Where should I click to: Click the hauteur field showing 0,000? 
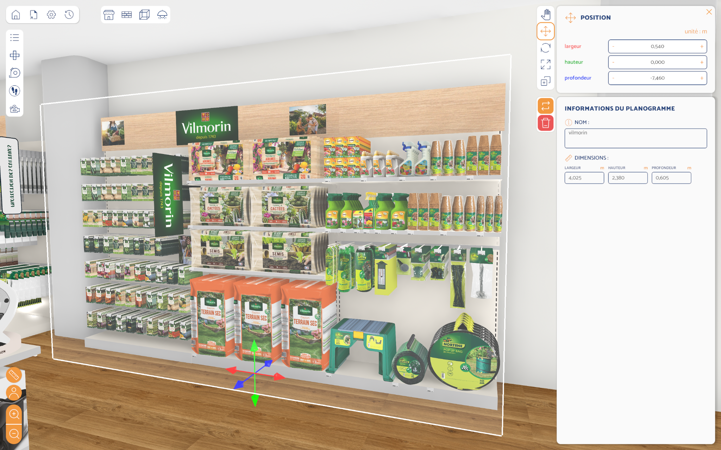657,62
